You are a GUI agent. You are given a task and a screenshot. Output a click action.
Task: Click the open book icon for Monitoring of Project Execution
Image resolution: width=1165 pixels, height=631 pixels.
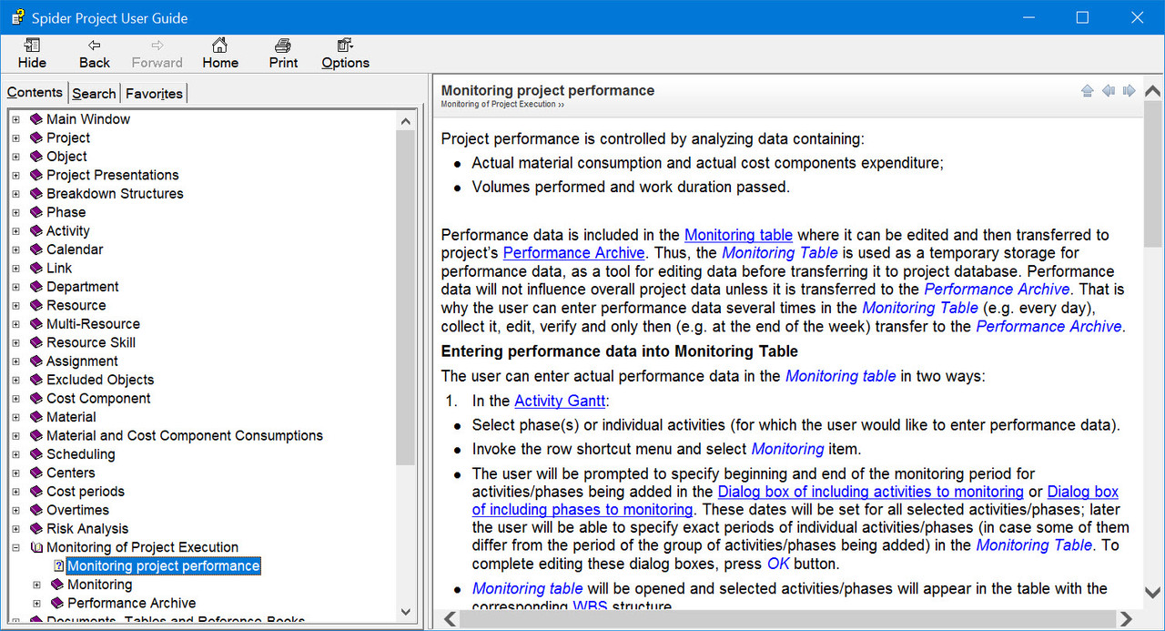(36, 547)
